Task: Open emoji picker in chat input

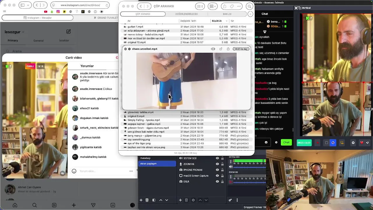Action: (266, 142)
